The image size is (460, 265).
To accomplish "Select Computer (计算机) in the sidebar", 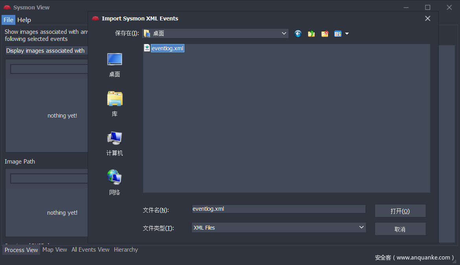I will pyautogui.click(x=114, y=143).
